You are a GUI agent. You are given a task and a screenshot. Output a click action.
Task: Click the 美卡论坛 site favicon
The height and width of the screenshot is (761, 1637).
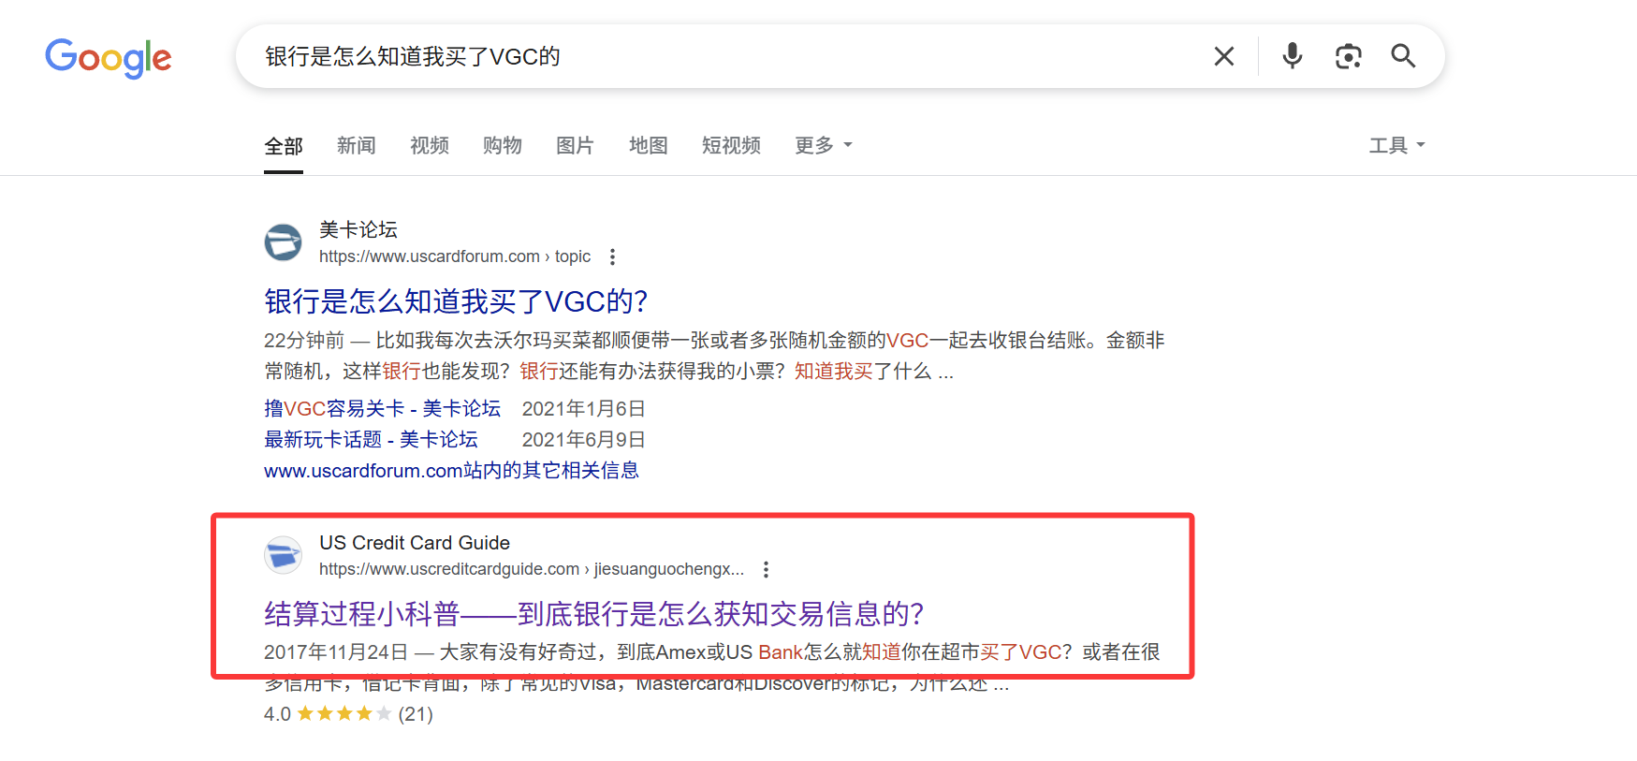tap(283, 242)
